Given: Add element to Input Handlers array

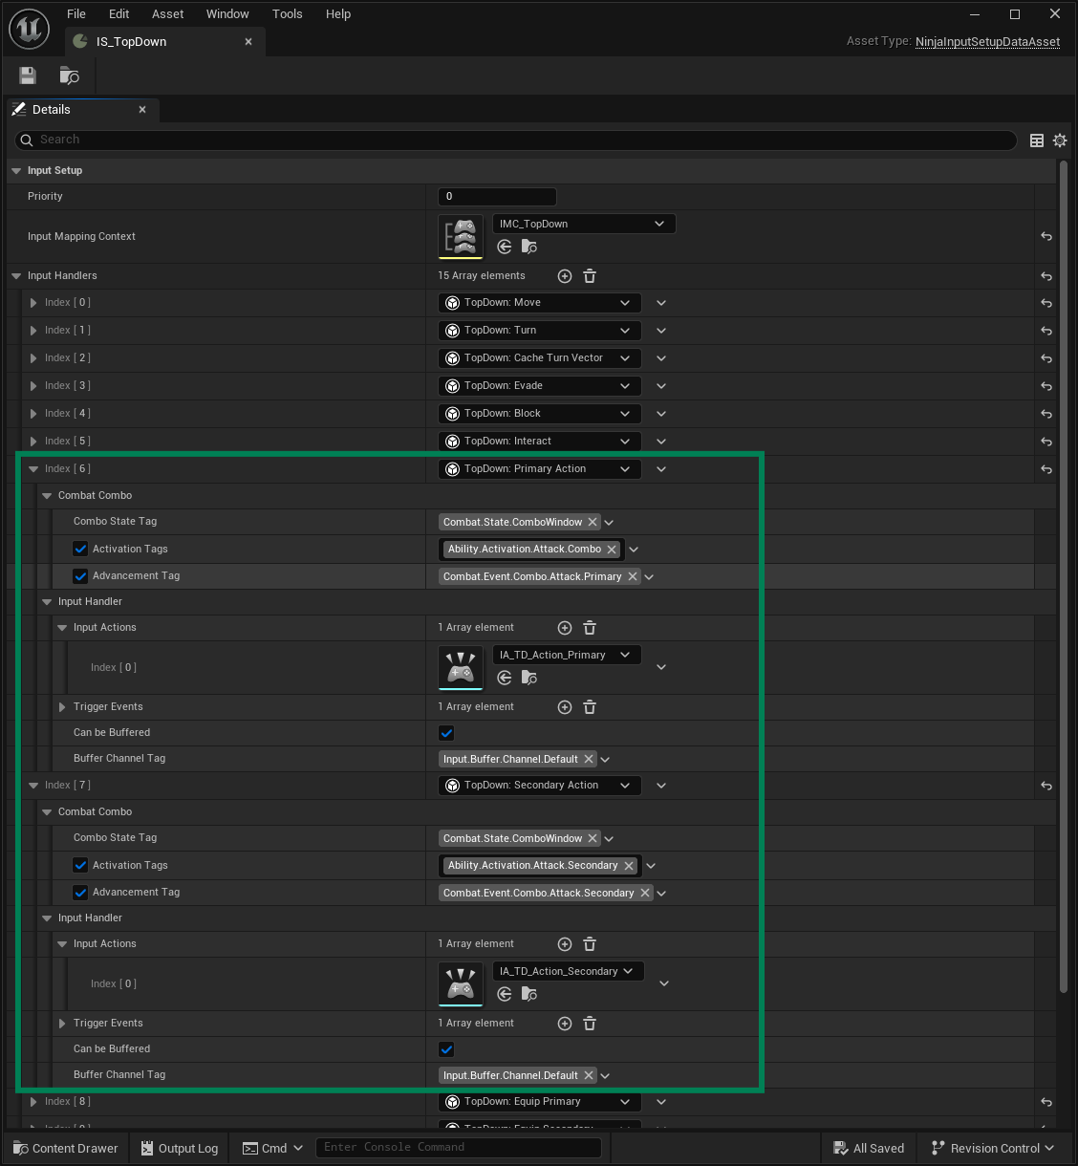Looking at the screenshot, I should click(565, 276).
